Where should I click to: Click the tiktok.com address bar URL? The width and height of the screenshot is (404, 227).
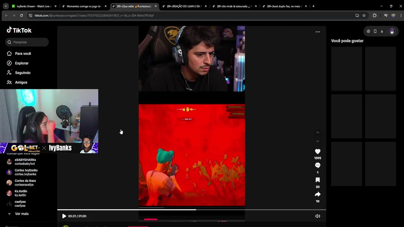[x=94, y=15]
